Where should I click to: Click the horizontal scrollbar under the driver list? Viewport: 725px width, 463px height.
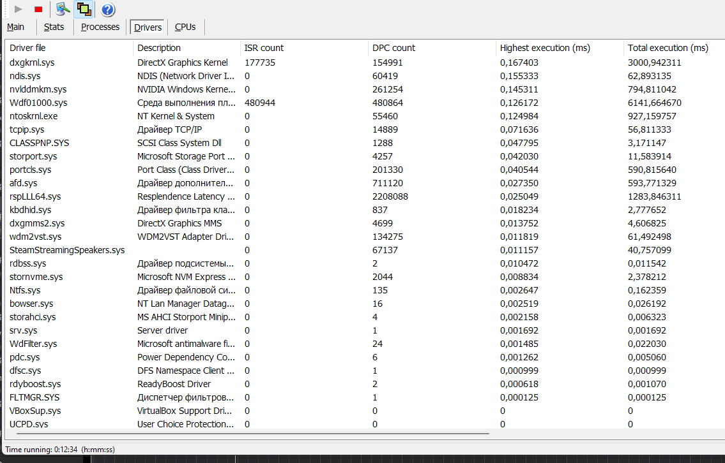click(x=252, y=434)
